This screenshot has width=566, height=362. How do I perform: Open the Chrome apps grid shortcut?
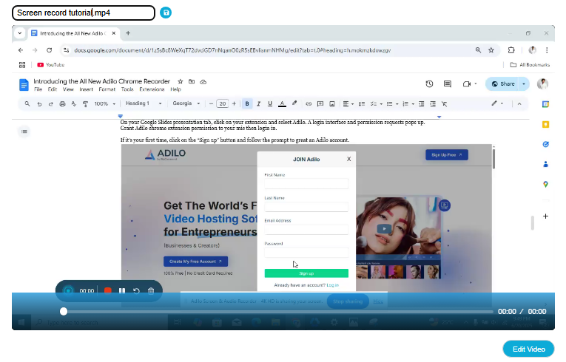tap(22, 65)
